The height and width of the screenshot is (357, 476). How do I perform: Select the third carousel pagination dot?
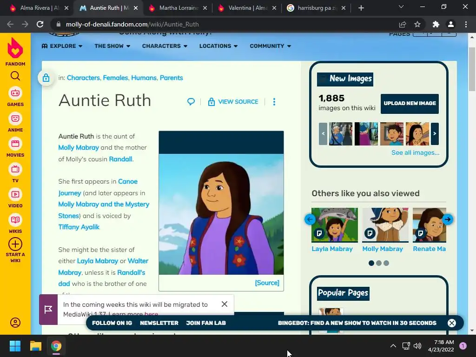click(386, 263)
